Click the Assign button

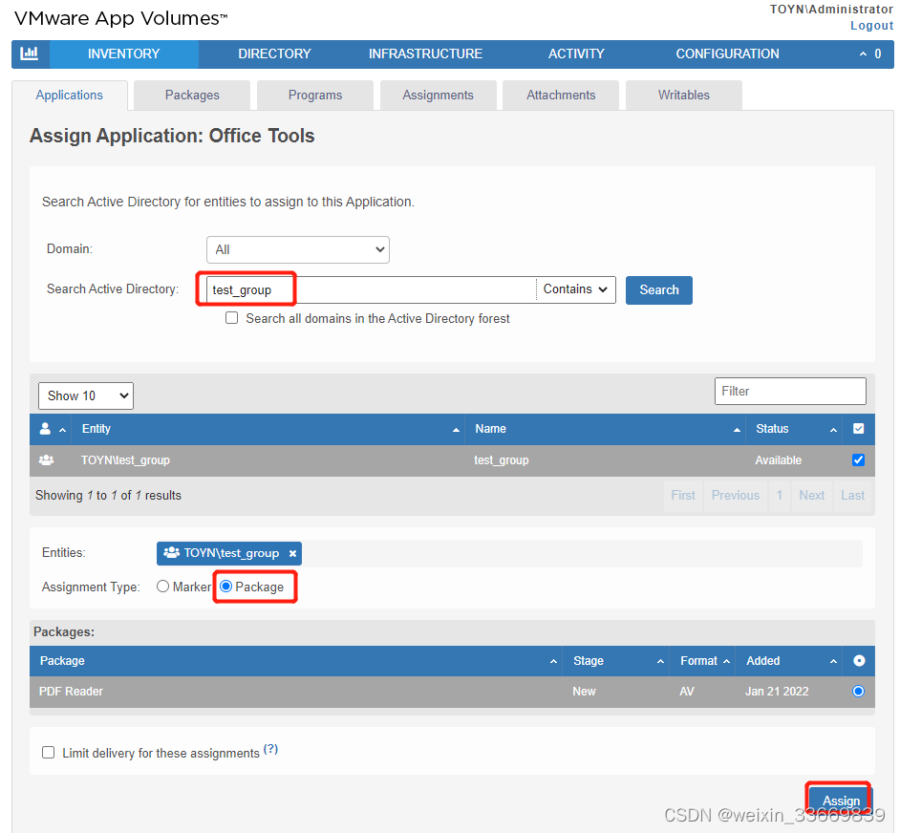pos(841,801)
